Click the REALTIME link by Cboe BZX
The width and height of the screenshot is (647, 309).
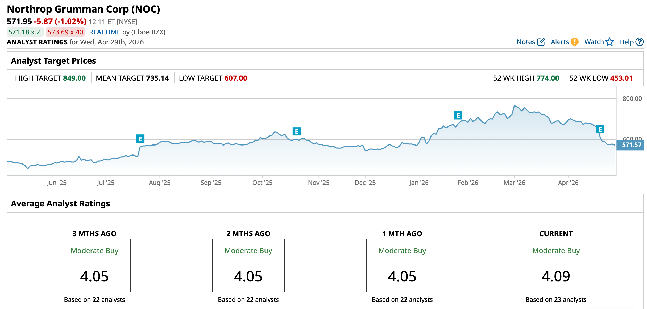tap(105, 32)
